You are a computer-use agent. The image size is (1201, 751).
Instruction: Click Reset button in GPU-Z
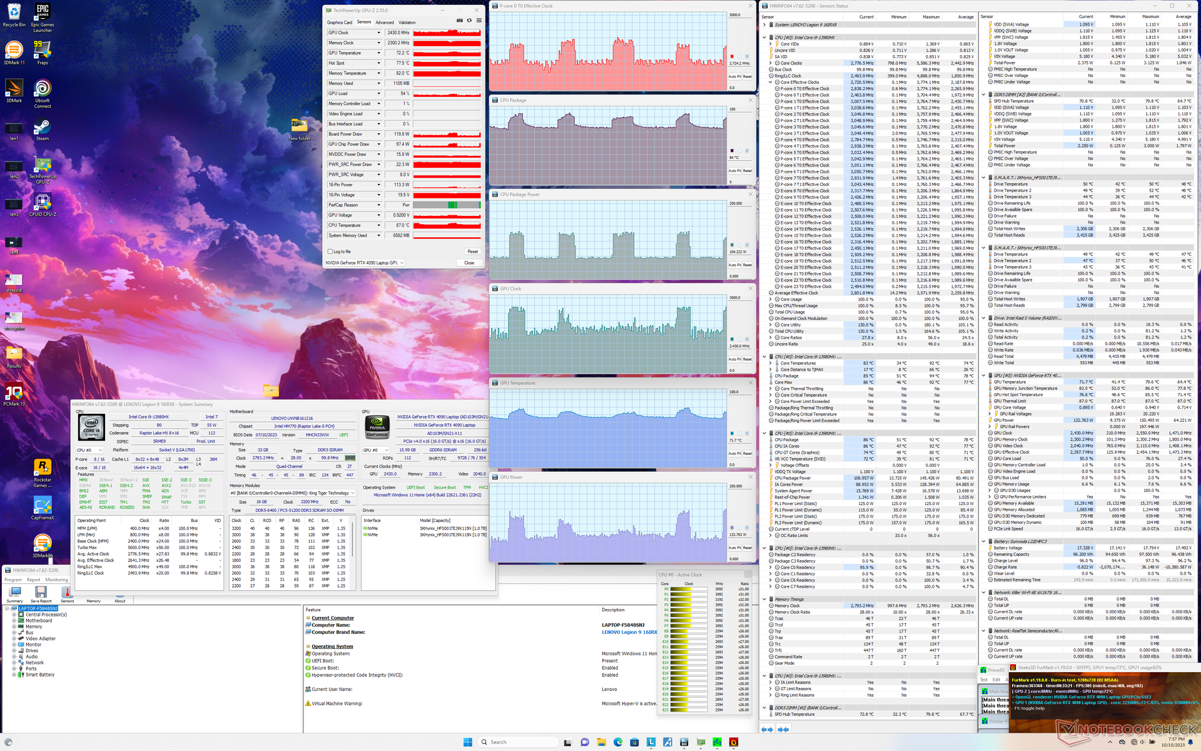[x=472, y=252]
